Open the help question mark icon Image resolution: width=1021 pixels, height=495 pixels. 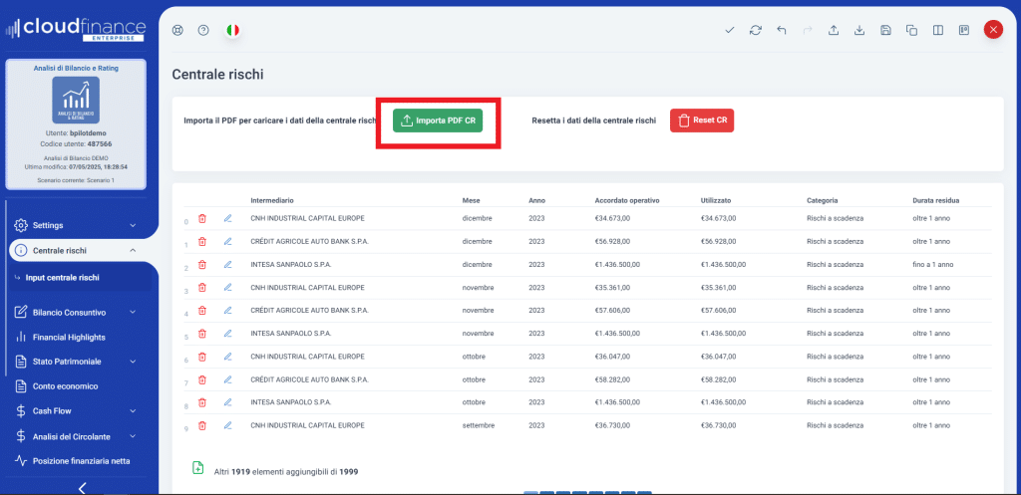click(203, 30)
